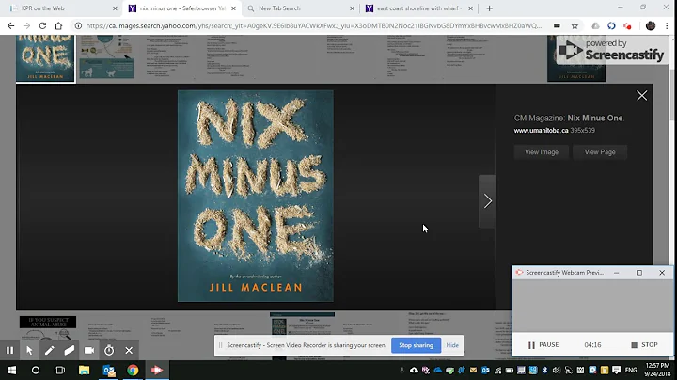Screen dimensions: 677x380
Task: Open the Action Center notifications icon
Action: pos(616,370)
